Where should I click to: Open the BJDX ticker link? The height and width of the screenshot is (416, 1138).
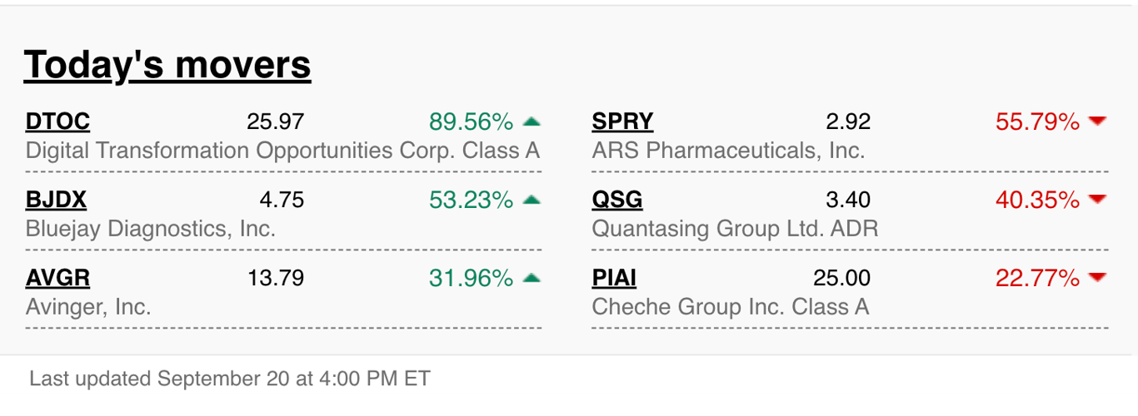pyautogui.click(x=56, y=200)
